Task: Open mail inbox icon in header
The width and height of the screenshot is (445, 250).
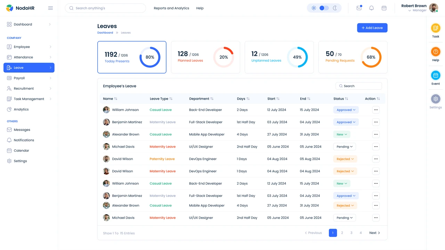Action: [x=359, y=8]
